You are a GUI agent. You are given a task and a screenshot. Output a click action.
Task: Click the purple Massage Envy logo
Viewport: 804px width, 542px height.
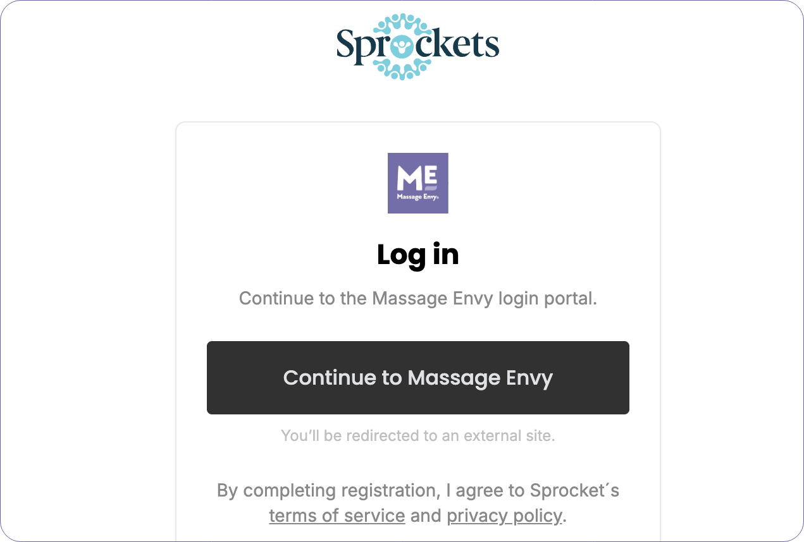pos(417,183)
